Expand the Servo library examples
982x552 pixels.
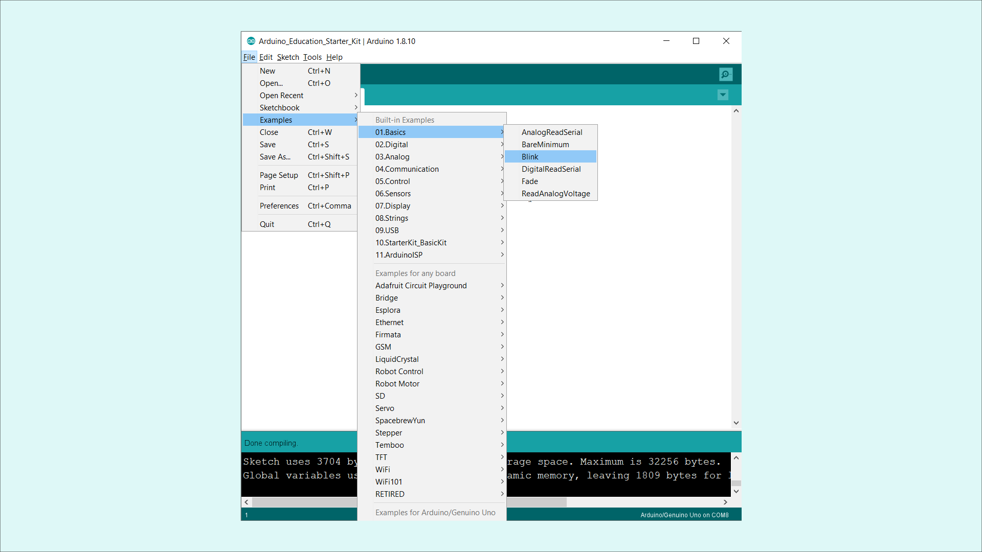pyautogui.click(x=432, y=408)
